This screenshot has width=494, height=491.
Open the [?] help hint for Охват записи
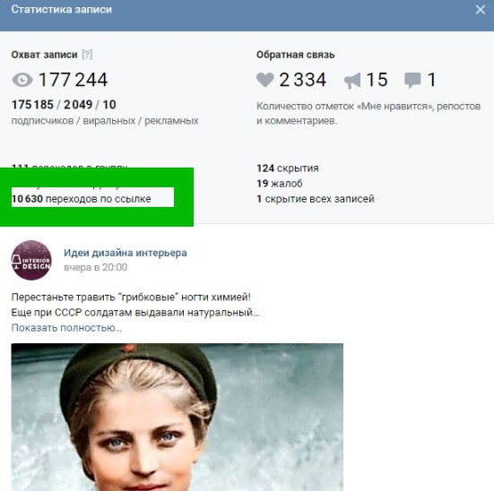87,55
